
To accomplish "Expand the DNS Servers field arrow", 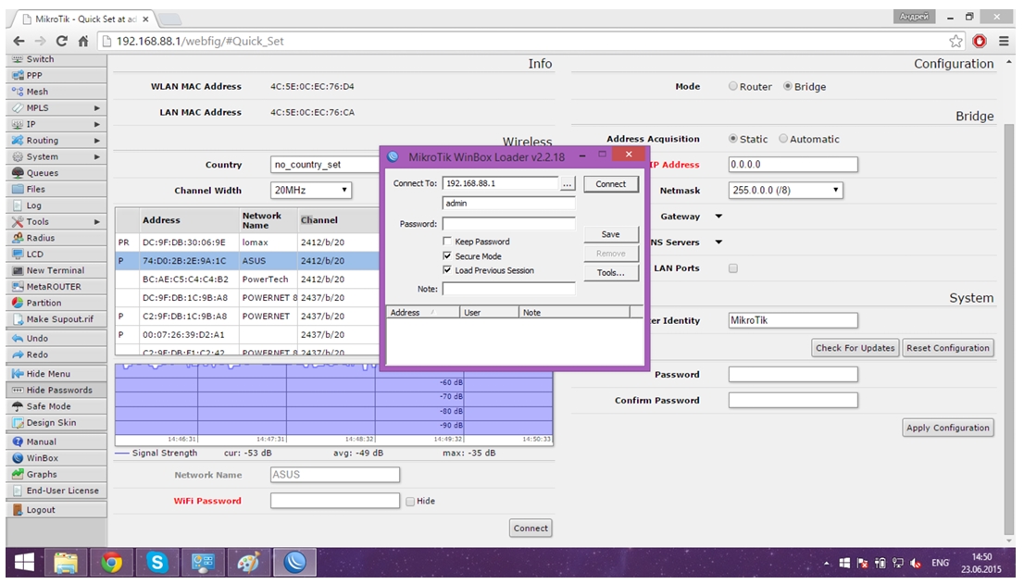I will pos(718,242).
